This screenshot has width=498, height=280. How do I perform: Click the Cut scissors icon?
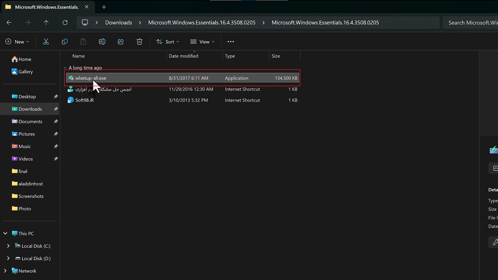(x=46, y=41)
